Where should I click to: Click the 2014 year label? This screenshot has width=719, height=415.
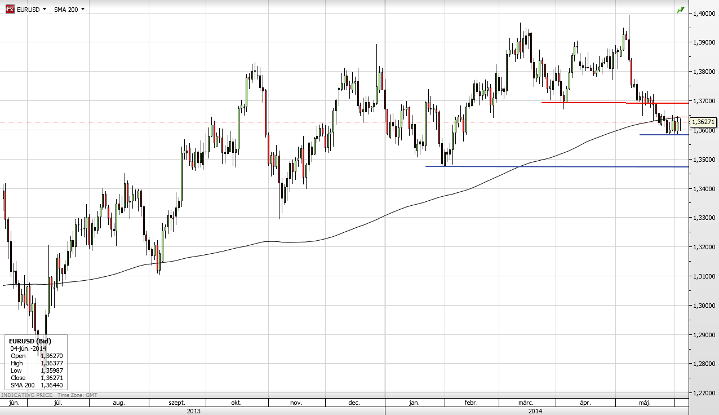click(535, 411)
